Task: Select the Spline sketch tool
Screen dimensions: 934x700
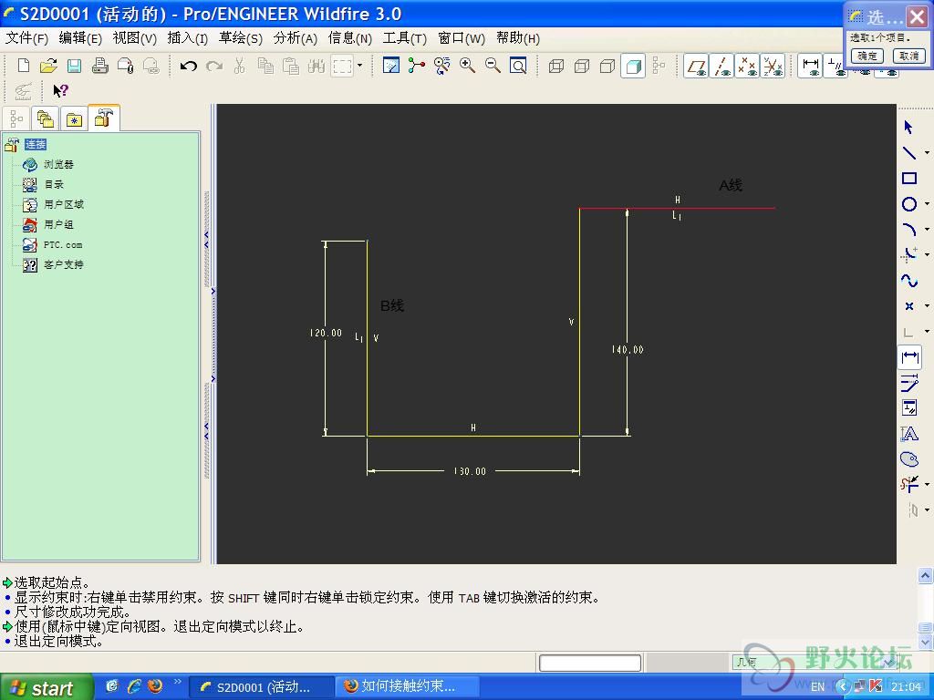Action: [x=908, y=281]
